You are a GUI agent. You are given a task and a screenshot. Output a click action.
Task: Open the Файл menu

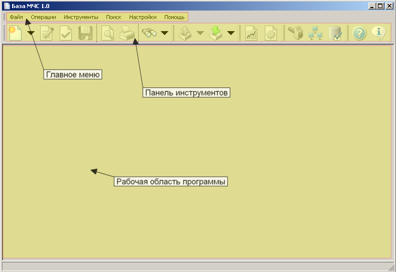16,17
